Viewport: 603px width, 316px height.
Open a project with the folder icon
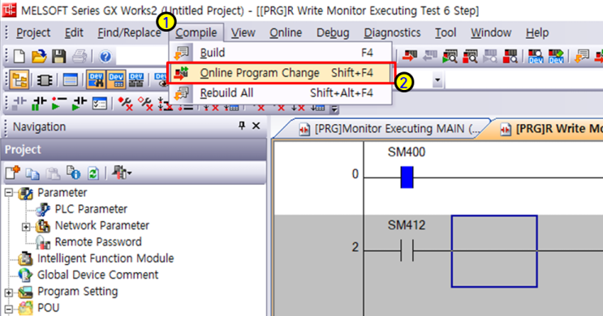[39, 57]
